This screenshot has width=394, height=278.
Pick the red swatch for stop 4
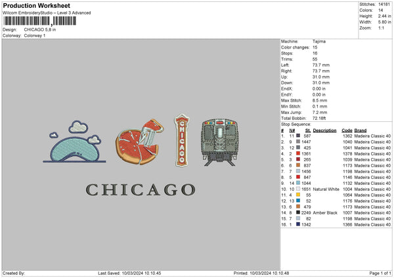pyautogui.click(x=298, y=153)
